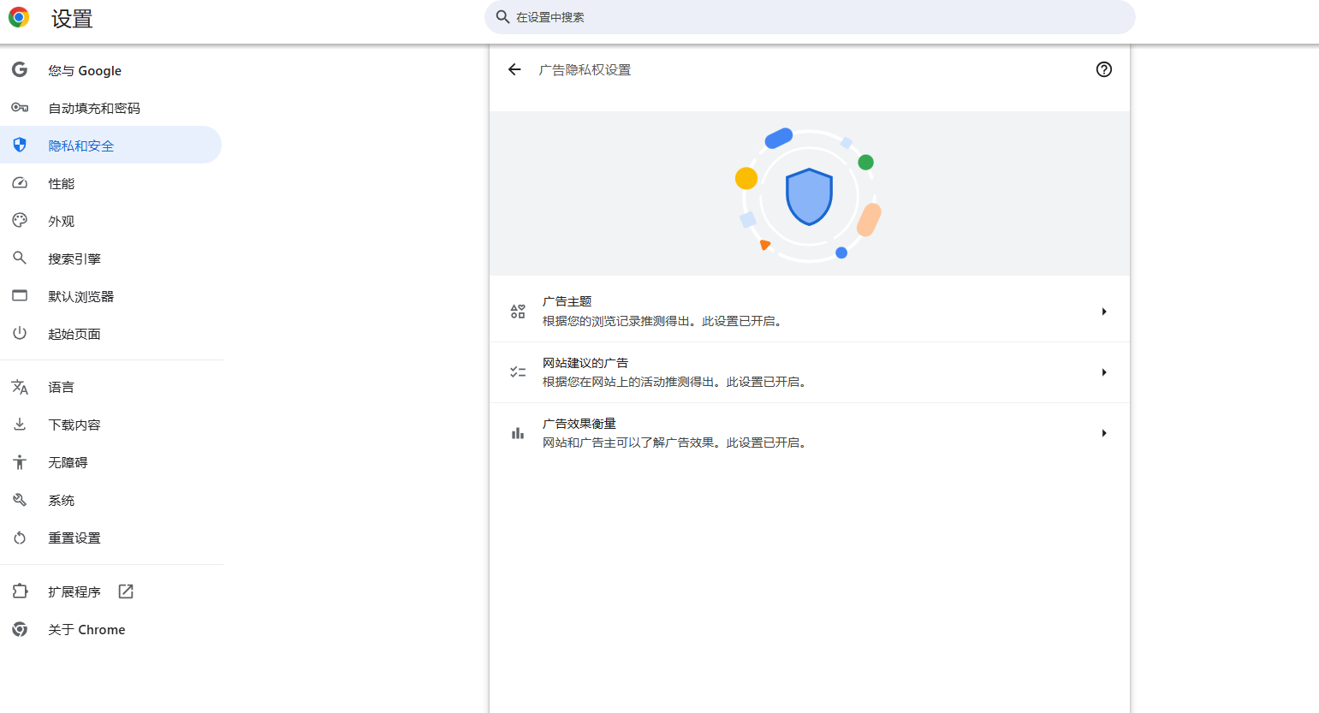Click the Chrome logo at top left
This screenshot has width=1319, height=713.
(x=17, y=16)
